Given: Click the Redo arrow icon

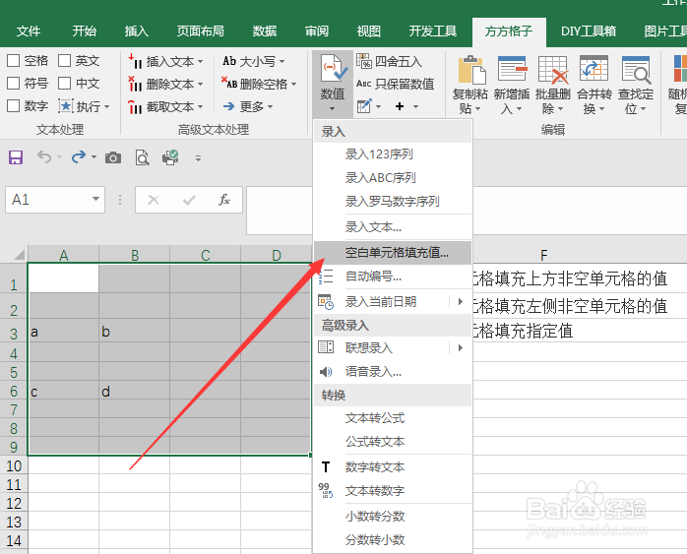Looking at the screenshot, I should [79, 156].
